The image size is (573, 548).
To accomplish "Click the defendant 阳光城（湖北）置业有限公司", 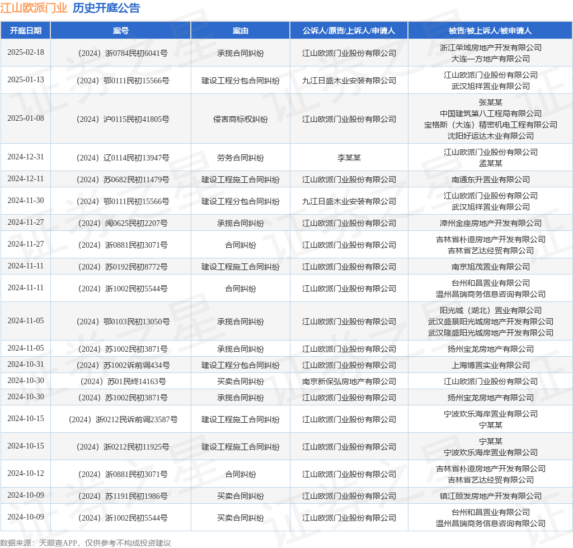I will tap(490, 310).
